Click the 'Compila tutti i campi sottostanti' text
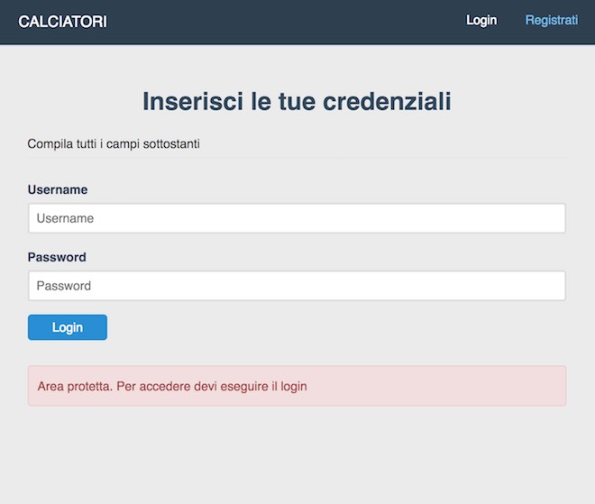 point(114,143)
